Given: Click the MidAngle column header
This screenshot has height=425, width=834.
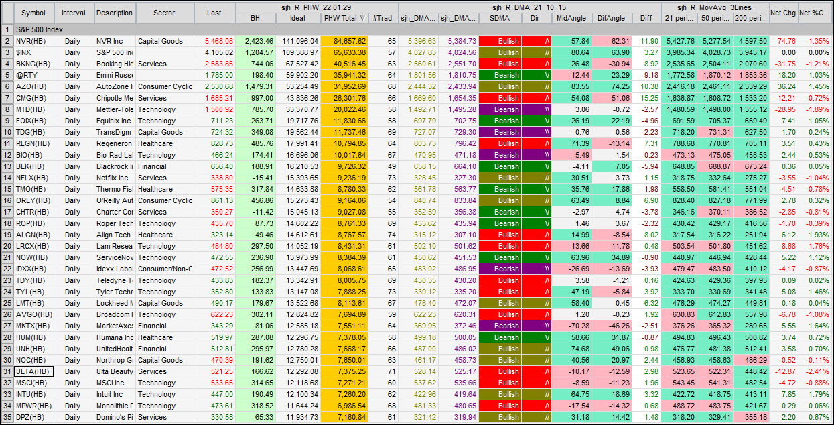Looking at the screenshot, I should (571, 18).
